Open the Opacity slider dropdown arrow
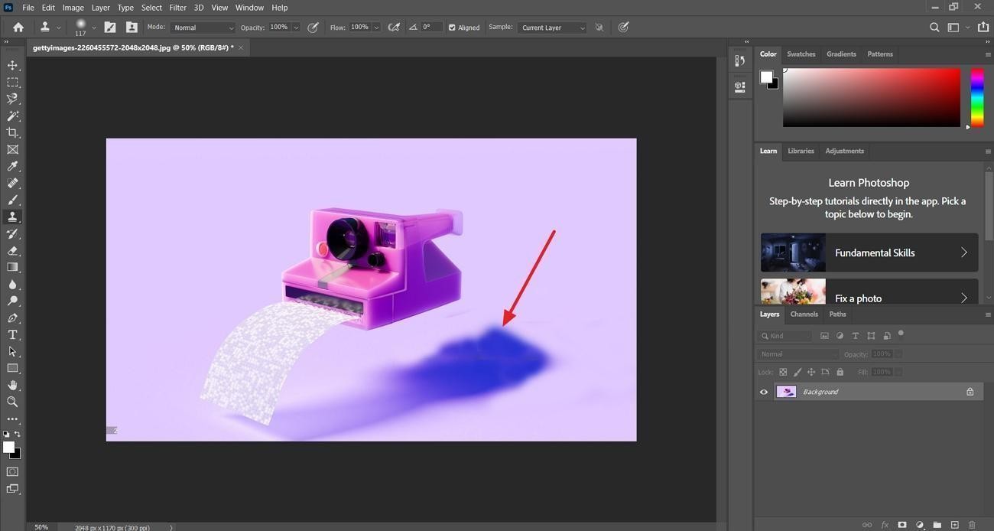 tap(296, 28)
